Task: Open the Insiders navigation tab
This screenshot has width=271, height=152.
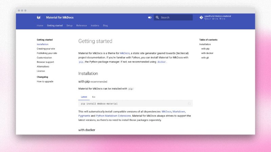Action: coord(95,26)
